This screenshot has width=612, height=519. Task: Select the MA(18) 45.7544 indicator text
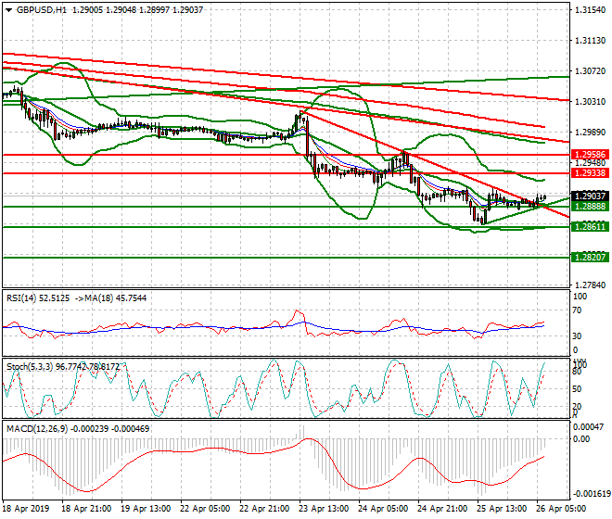coord(115,298)
